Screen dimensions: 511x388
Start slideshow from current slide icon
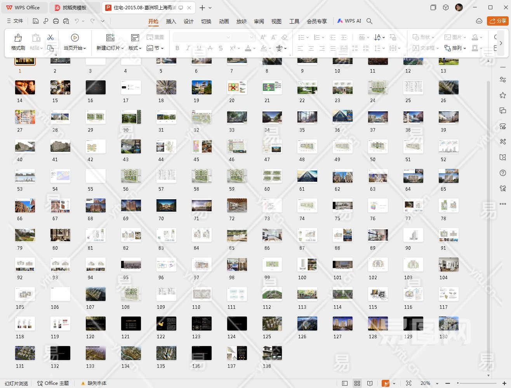coord(75,38)
